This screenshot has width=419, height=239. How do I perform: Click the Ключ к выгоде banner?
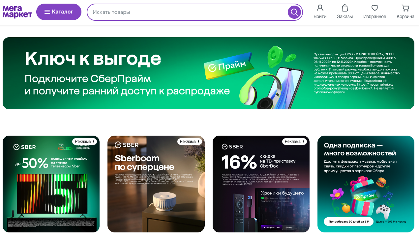(208, 73)
